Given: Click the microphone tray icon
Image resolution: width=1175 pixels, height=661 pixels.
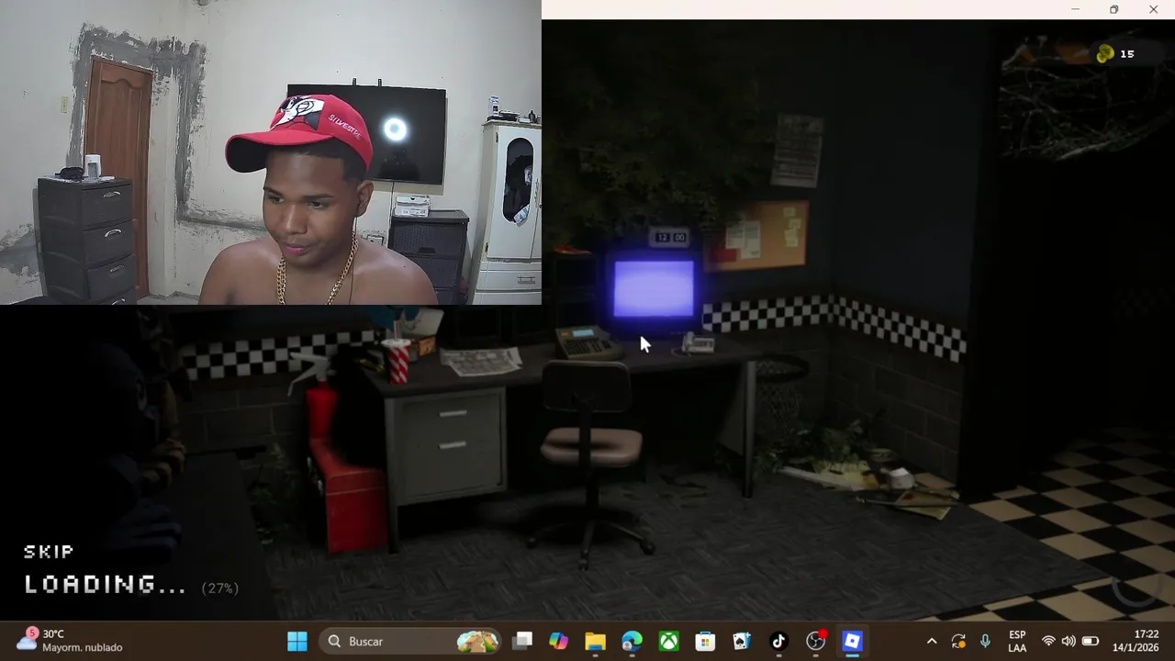Looking at the screenshot, I should pos(985,641).
